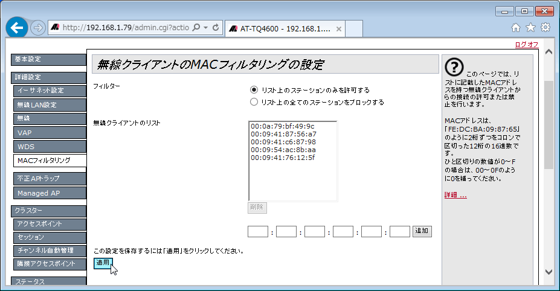Click the URL address field
The height and width of the screenshot is (291, 560).
coord(126,28)
